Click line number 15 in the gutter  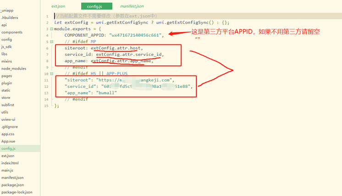point(46,106)
